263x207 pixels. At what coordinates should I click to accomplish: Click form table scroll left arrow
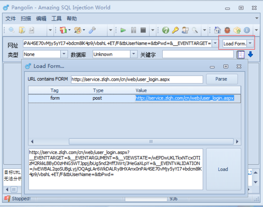pos(32,141)
